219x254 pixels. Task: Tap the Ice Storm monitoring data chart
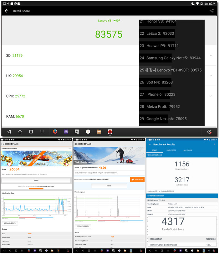coord(36,206)
